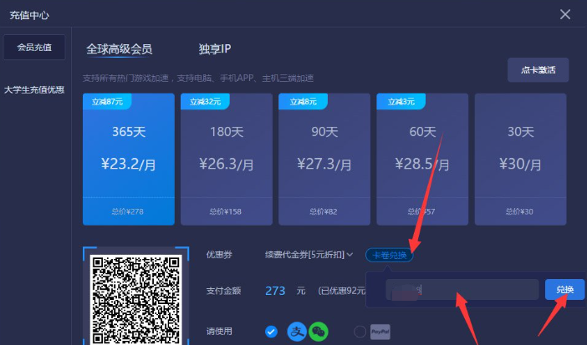
Task: Click the 总价¥30 total text
Action: (x=519, y=212)
